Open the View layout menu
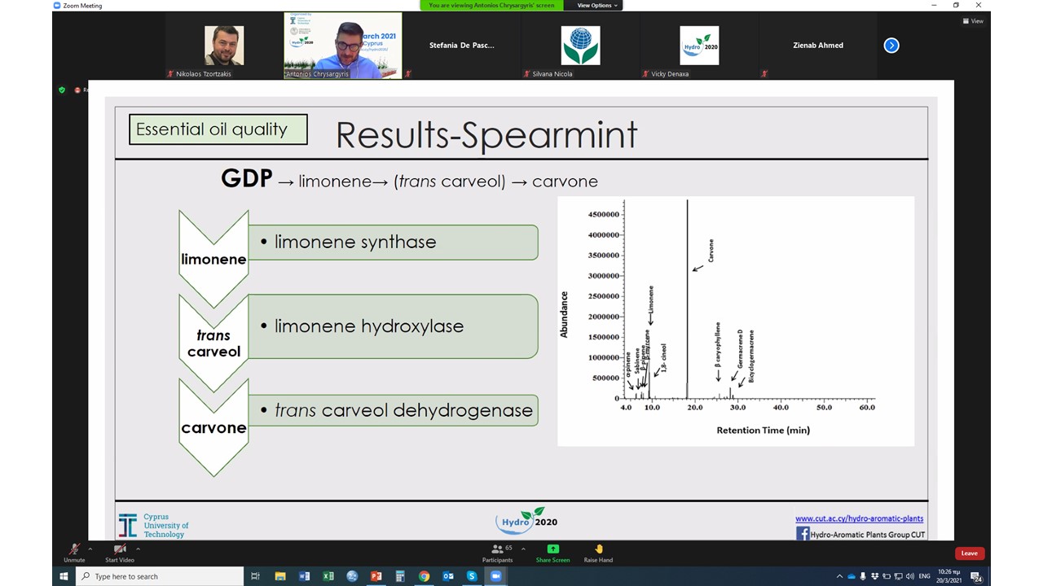 click(973, 21)
